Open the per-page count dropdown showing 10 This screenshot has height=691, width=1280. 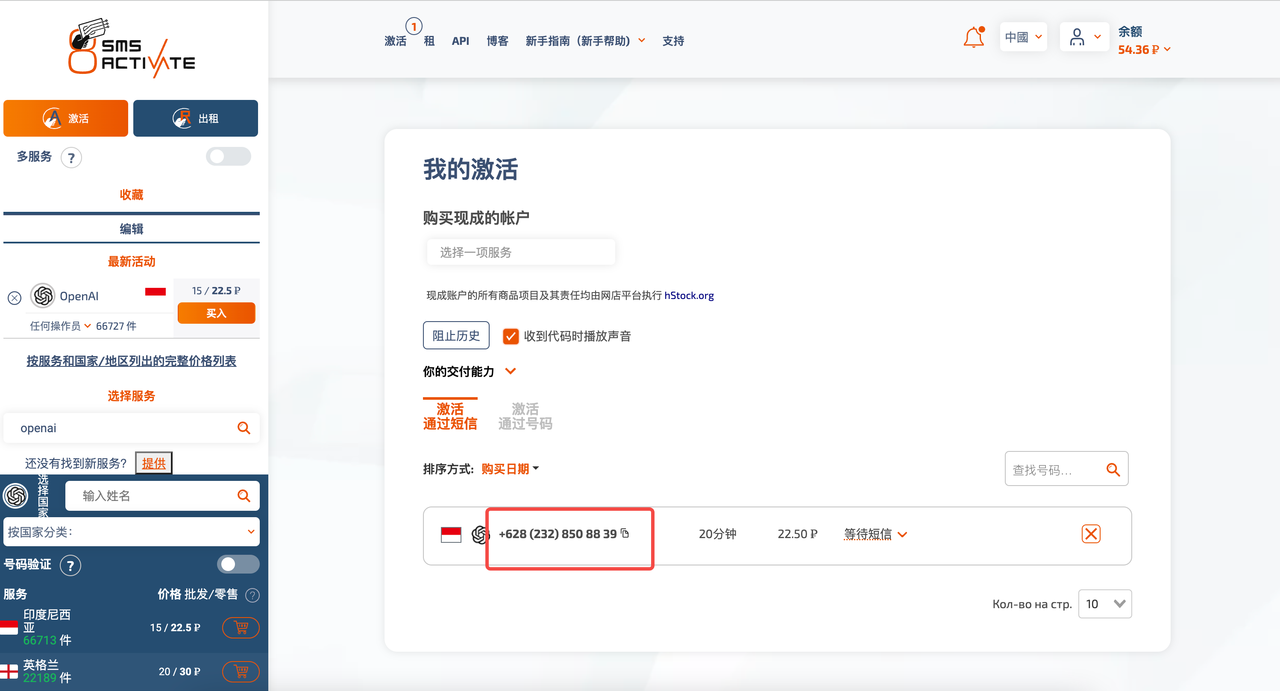pos(1105,604)
